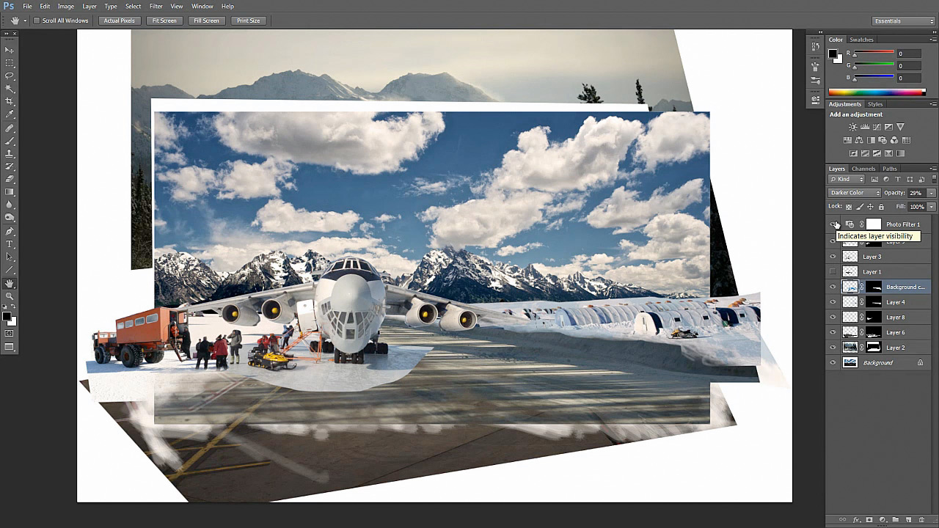Viewport: 939px width, 528px height.
Task: Open the Essentials workspace dropdown
Action: tap(903, 21)
